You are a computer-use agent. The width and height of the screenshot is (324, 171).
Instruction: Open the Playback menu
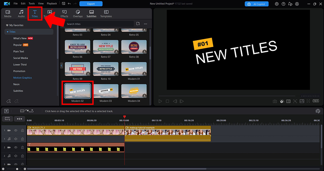pos(52,4)
